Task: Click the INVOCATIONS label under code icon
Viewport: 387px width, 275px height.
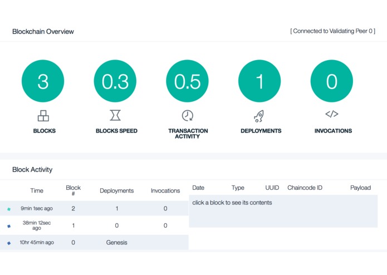Action: [333, 131]
